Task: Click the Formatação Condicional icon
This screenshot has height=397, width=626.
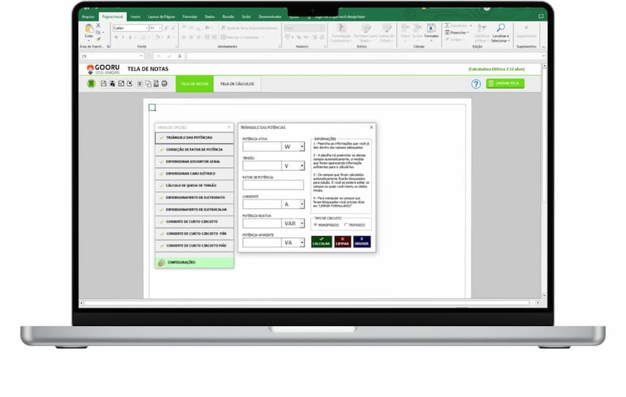Action: (x=342, y=29)
